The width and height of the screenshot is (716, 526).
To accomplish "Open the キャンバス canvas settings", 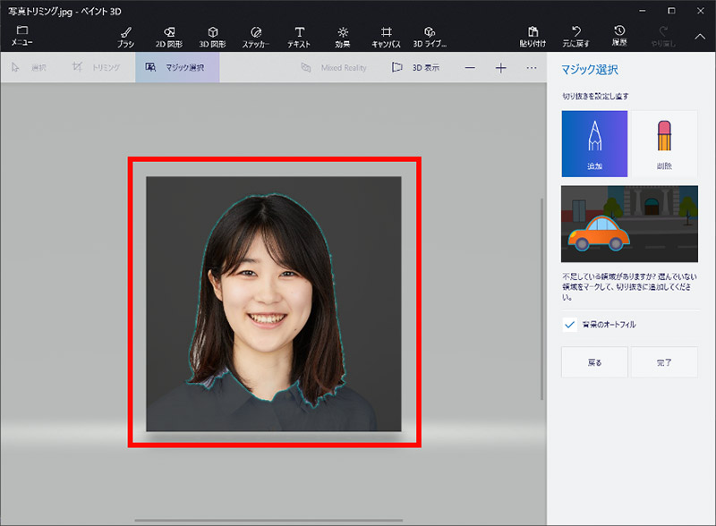I will [x=387, y=36].
